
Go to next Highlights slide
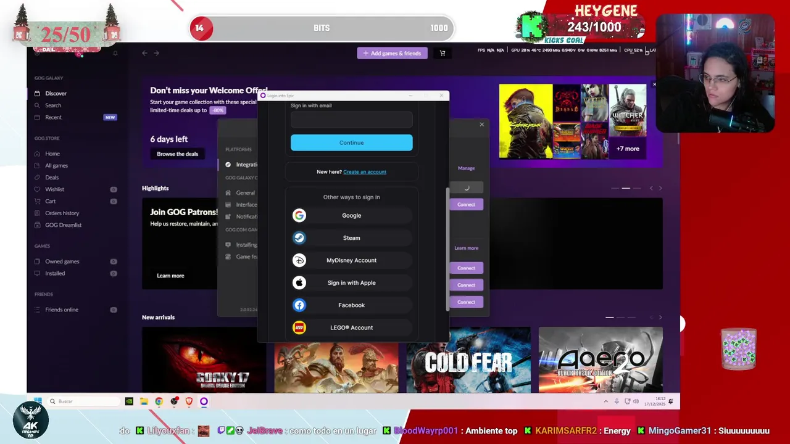[x=660, y=188]
